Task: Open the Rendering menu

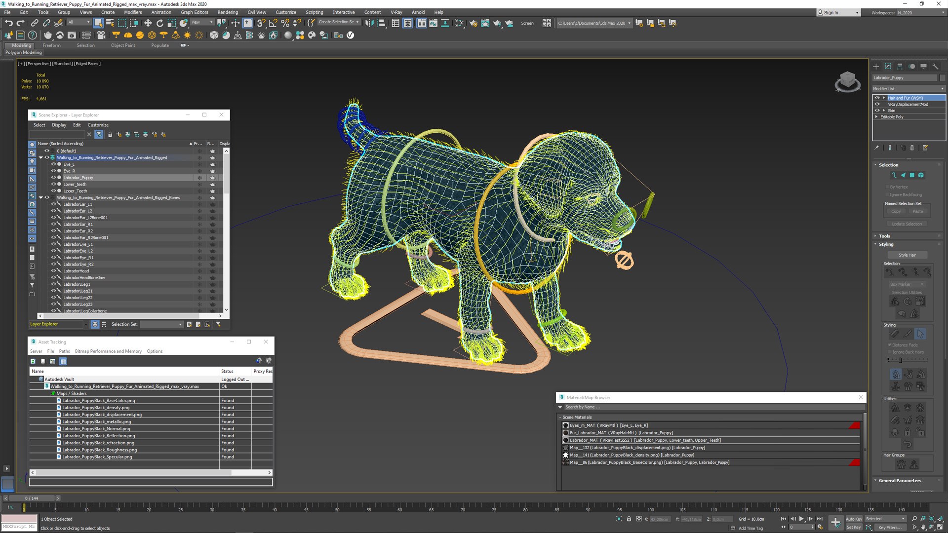Action: click(228, 12)
